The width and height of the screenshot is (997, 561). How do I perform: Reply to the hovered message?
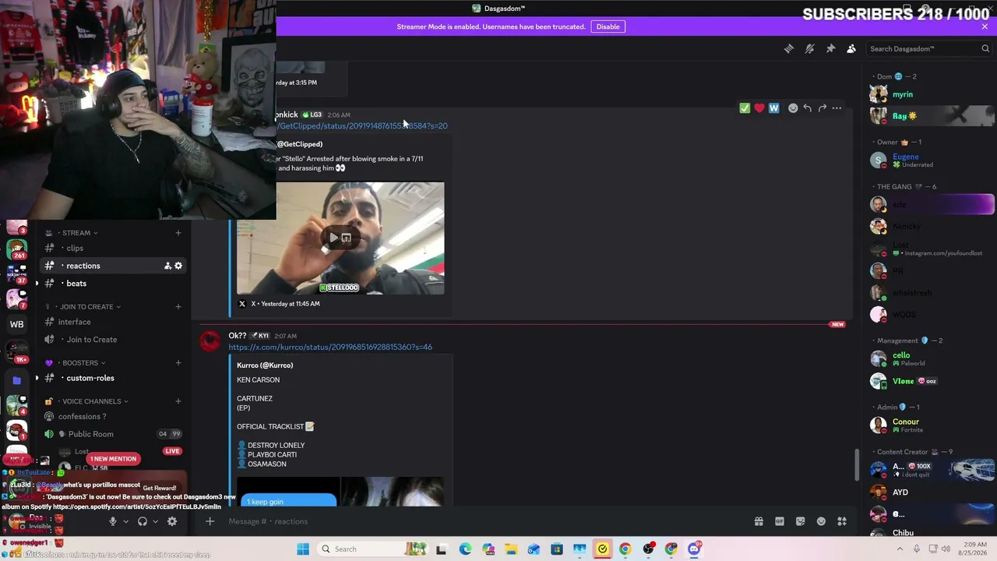pyautogui.click(x=808, y=108)
